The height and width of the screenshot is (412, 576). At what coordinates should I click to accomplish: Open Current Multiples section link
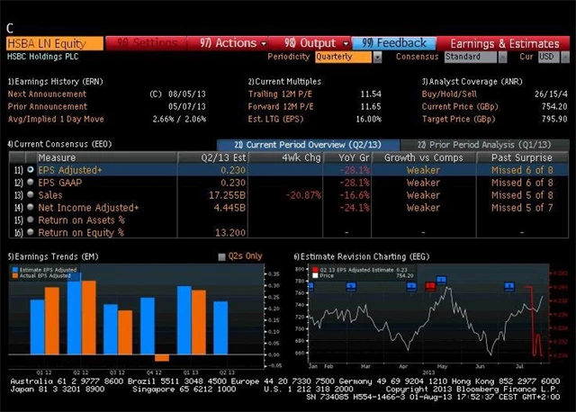tap(284, 82)
